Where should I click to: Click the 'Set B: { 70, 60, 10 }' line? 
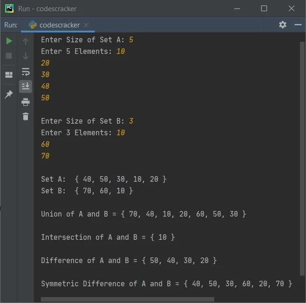[87, 191]
